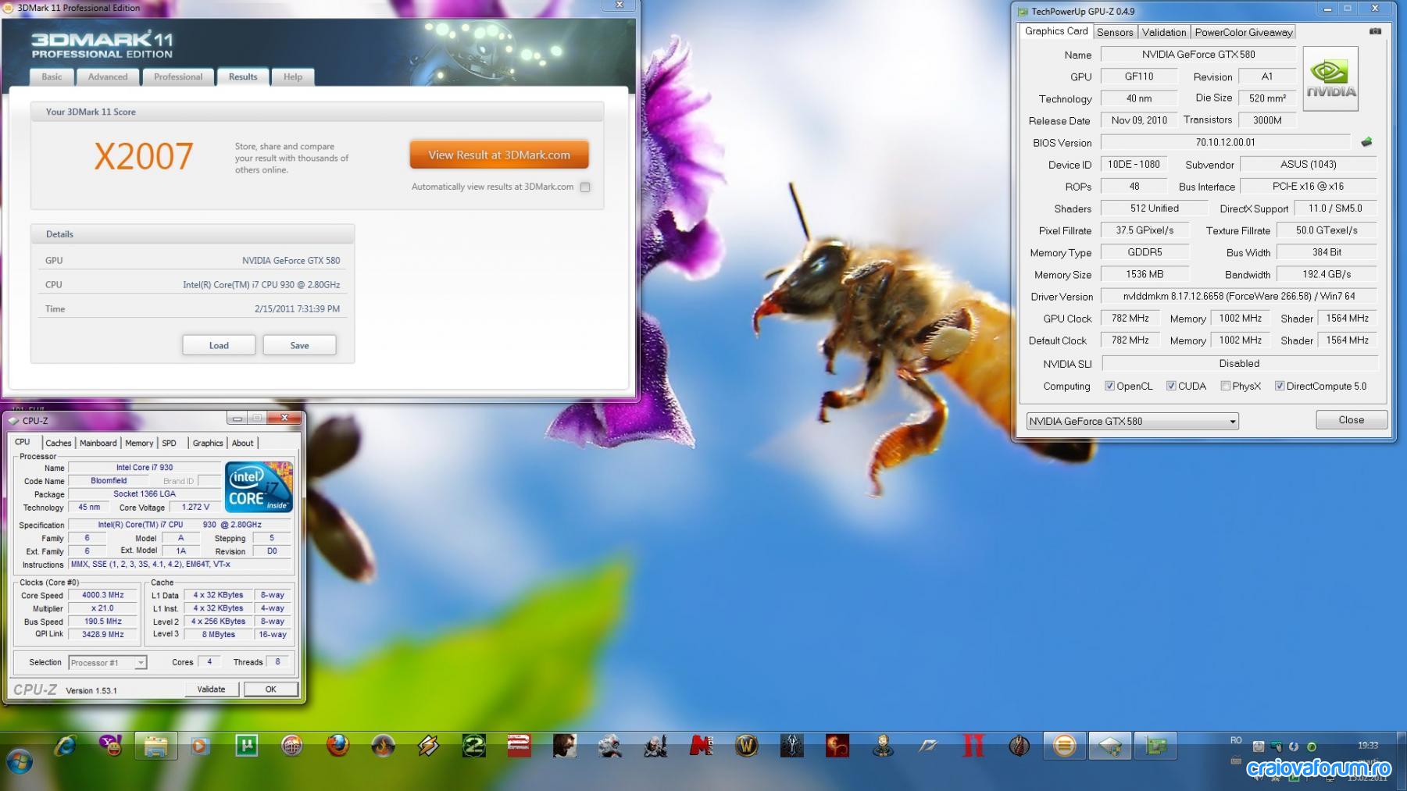1407x791 pixels.
Task: Toggle the PhysX checkbox in GPU-Z
Action: [x=1225, y=386]
